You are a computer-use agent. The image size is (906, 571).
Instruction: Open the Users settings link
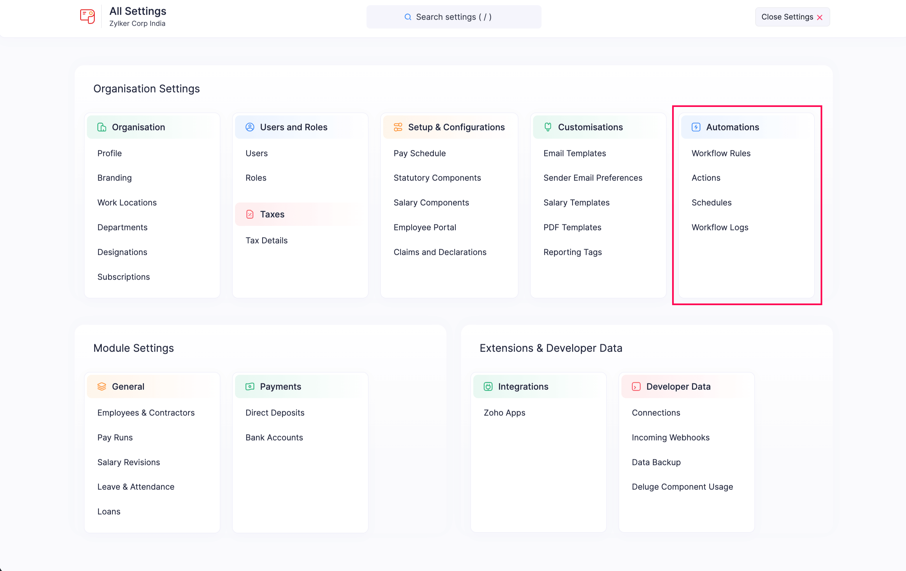click(x=257, y=154)
